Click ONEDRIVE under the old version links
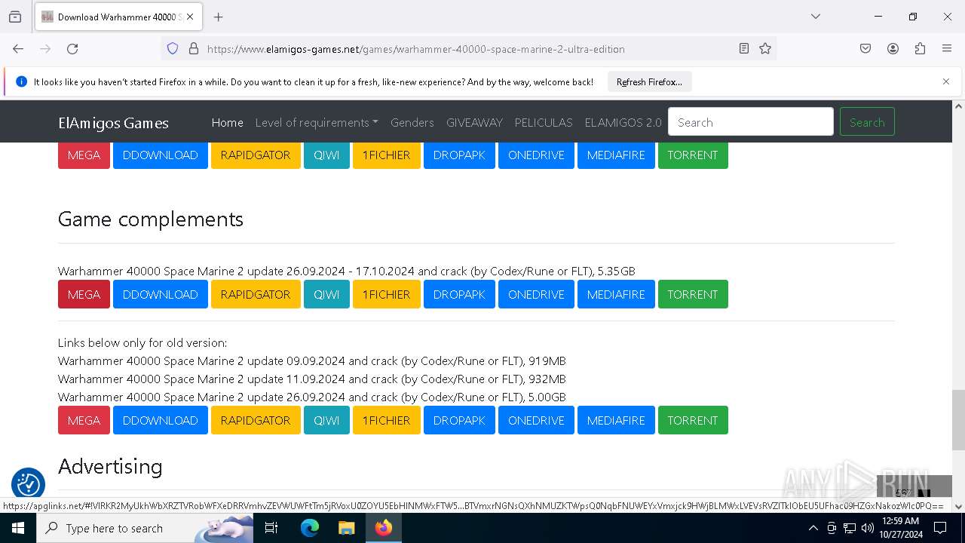Image resolution: width=965 pixels, height=543 pixels. [x=536, y=420]
